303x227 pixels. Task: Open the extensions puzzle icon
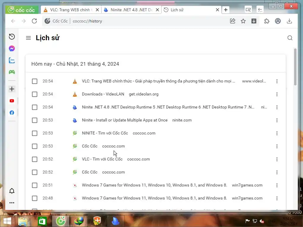tap(267, 21)
